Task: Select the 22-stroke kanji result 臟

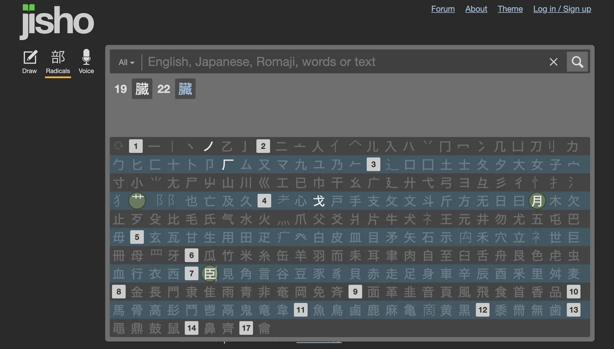Action: click(185, 89)
